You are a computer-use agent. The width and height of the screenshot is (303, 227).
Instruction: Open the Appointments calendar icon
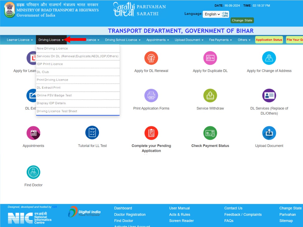point(33,133)
